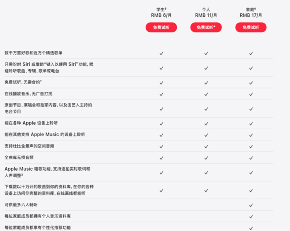Click 家庭 checkmark in the Siri feature row

(251, 68)
